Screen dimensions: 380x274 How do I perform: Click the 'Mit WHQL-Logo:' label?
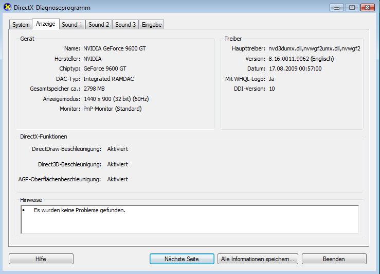245,79
